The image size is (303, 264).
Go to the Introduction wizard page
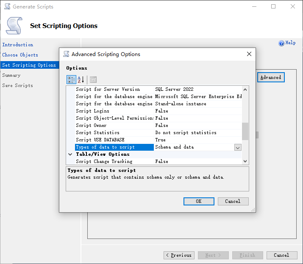pos(18,45)
